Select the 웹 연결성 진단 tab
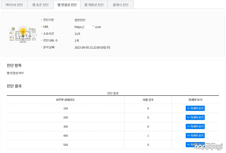 [x=67, y=5]
